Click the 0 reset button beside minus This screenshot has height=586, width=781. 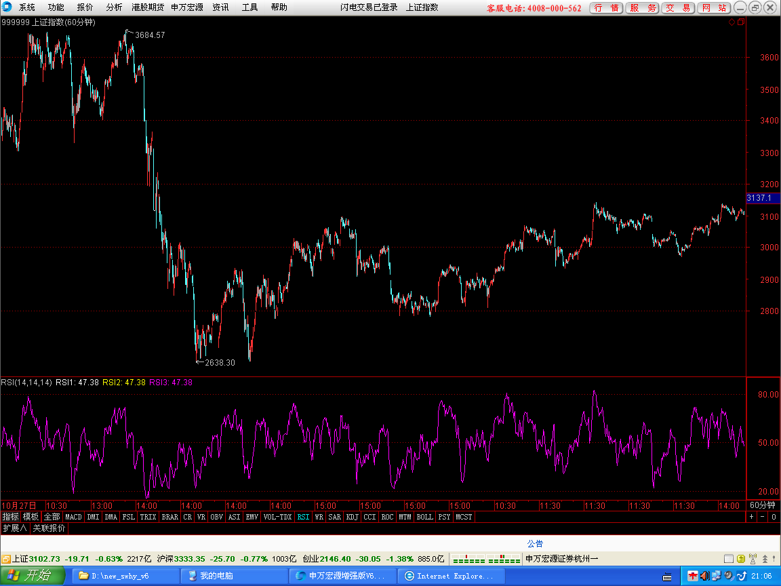point(774,517)
